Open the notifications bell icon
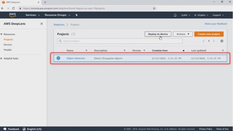 click(175, 15)
